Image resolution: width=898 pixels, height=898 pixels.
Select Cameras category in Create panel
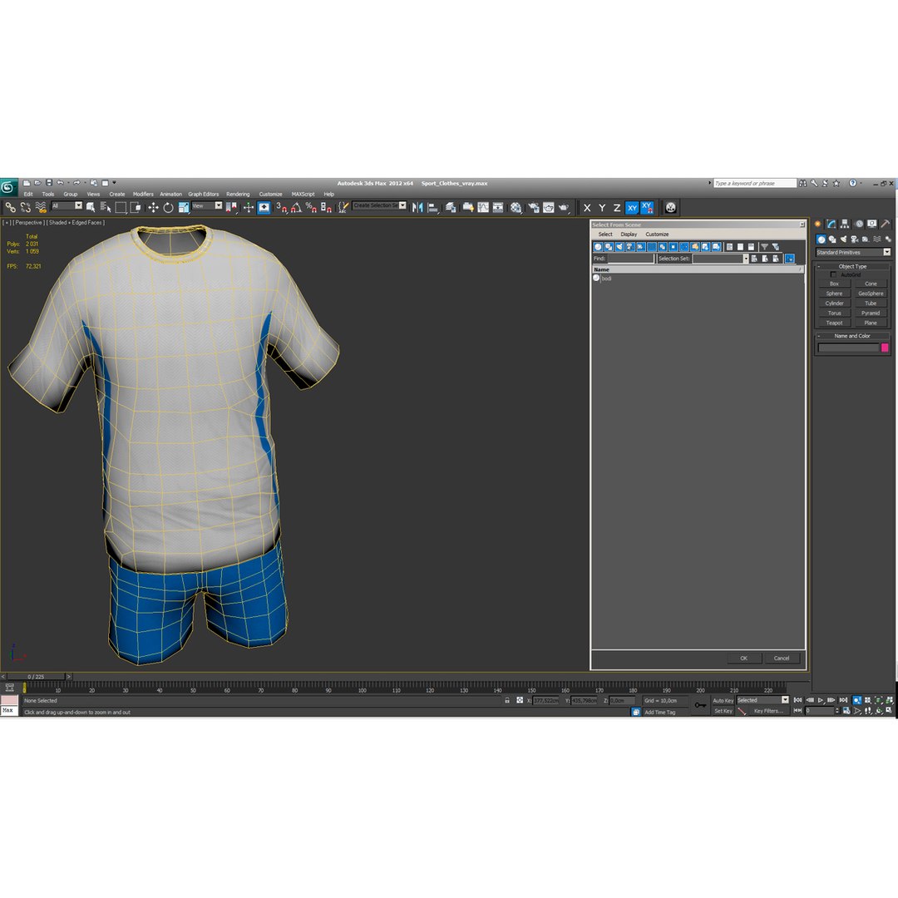(855, 239)
